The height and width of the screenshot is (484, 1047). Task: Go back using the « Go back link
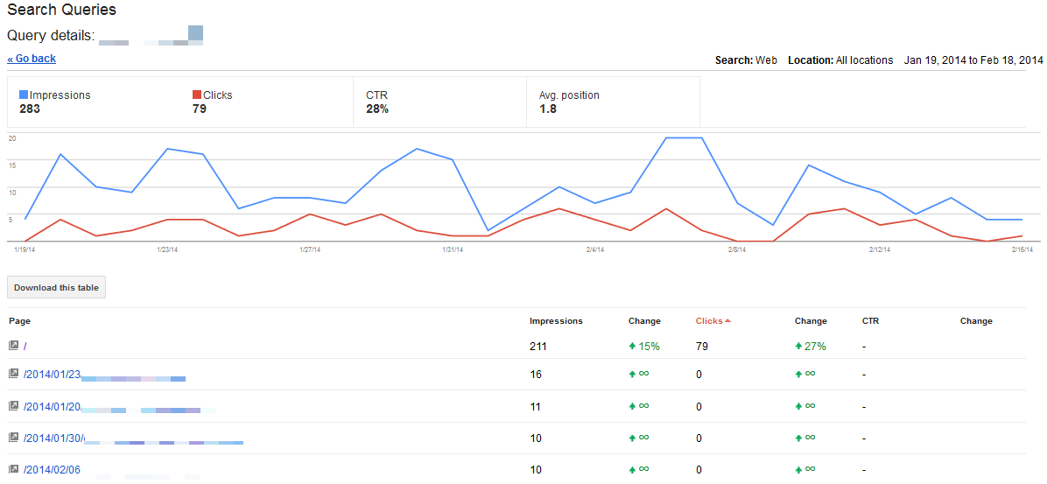pyautogui.click(x=32, y=59)
